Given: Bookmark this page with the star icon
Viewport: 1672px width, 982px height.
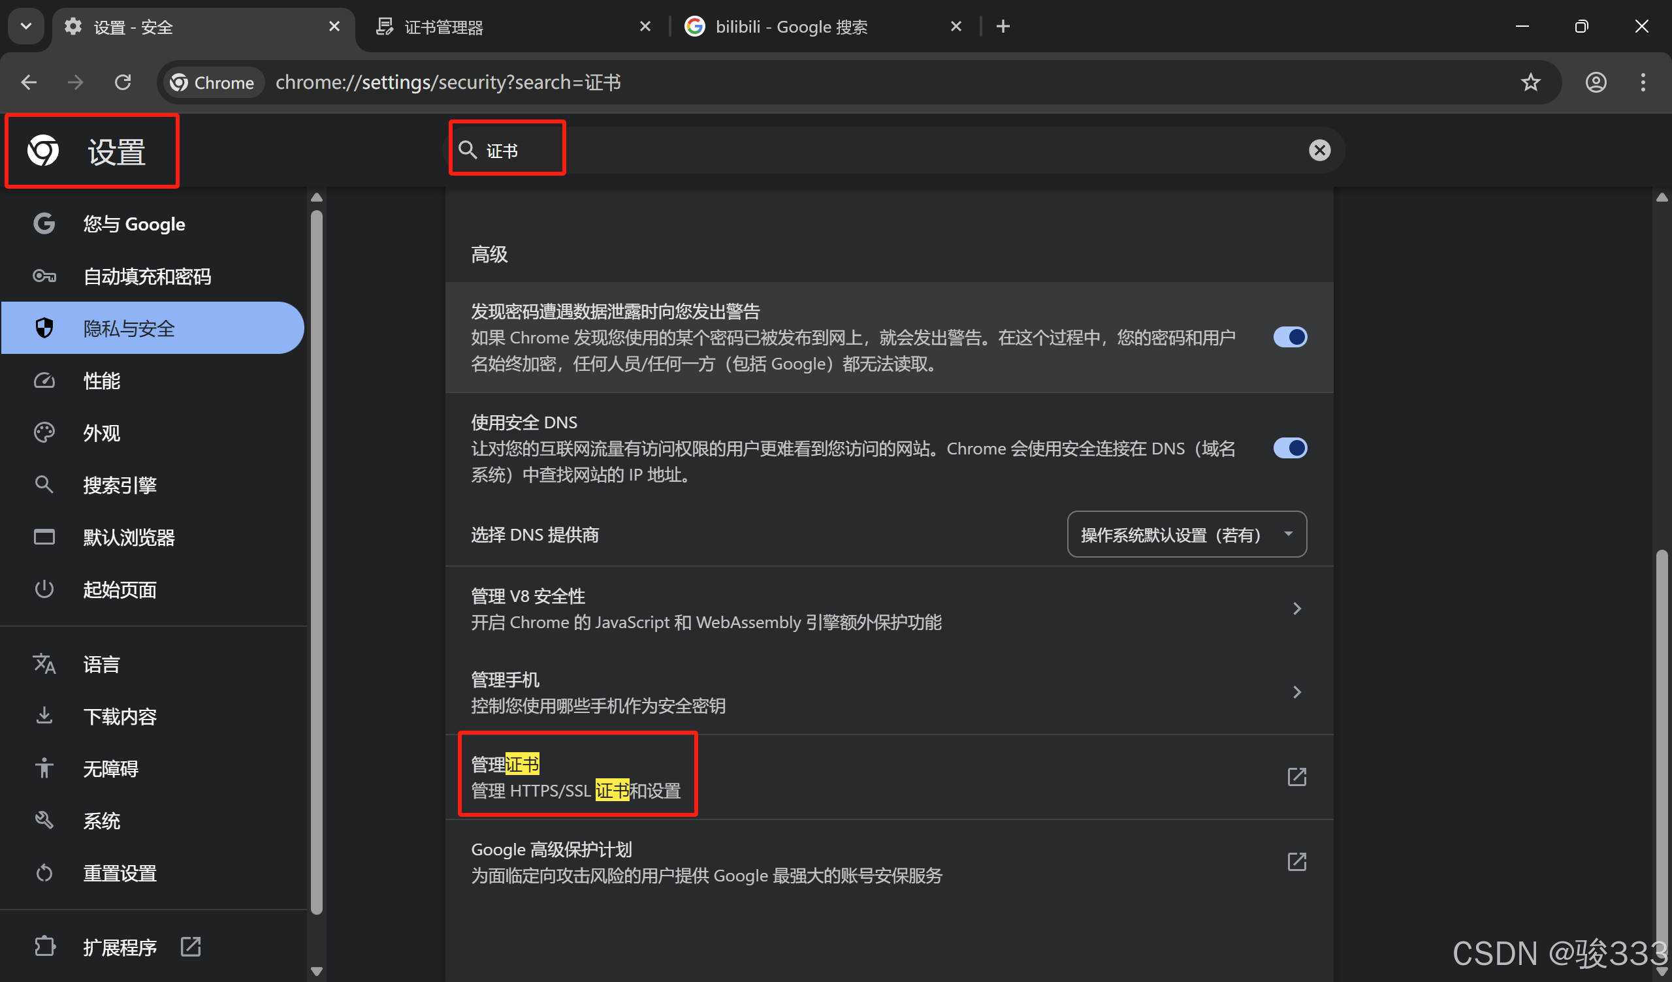Looking at the screenshot, I should coord(1530,82).
